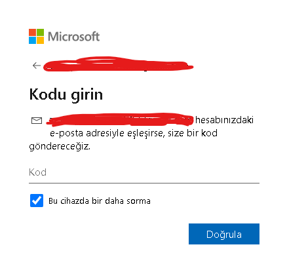The height and width of the screenshot is (270, 287).
Task: Click the envelope email icon
Action: (37, 121)
